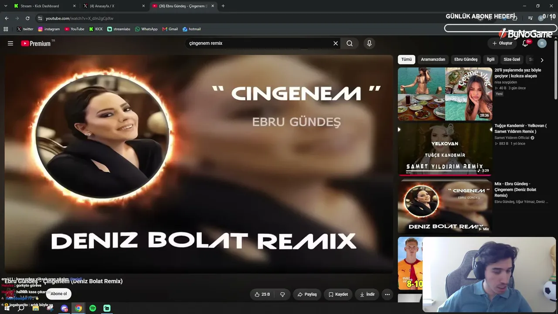Open Chrome apps grid in bookmarks bar
Screen dimensions: 558x314
click(x=6, y=29)
